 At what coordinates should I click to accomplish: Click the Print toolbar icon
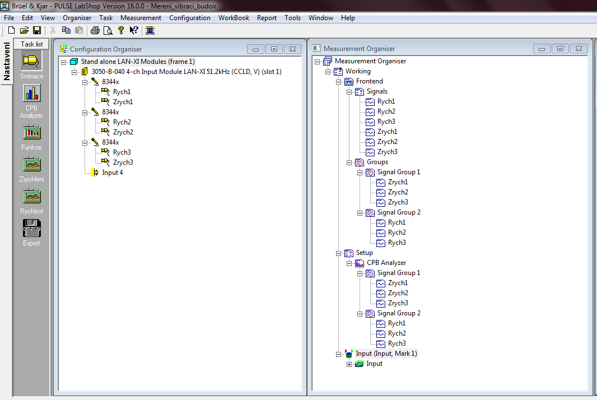tap(95, 30)
